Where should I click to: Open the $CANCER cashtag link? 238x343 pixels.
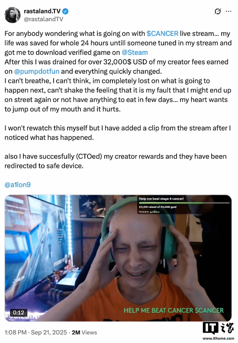click(x=162, y=33)
